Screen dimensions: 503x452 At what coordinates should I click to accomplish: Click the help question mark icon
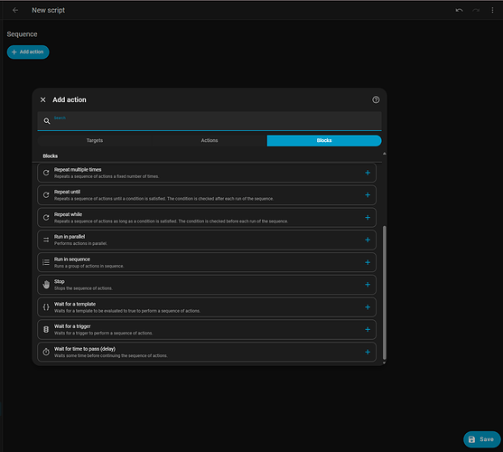[376, 99]
